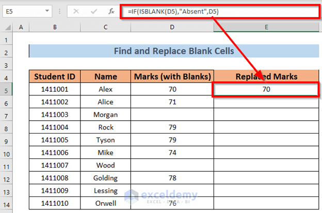
Task: Select the name cell 'Alex'
Action: point(106,89)
